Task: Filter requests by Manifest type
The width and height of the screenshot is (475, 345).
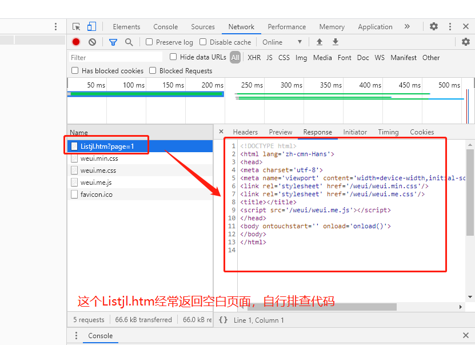Action: (x=404, y=58)
